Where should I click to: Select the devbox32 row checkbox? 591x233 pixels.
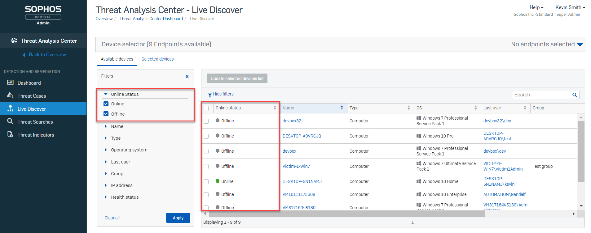click(206, 121)
